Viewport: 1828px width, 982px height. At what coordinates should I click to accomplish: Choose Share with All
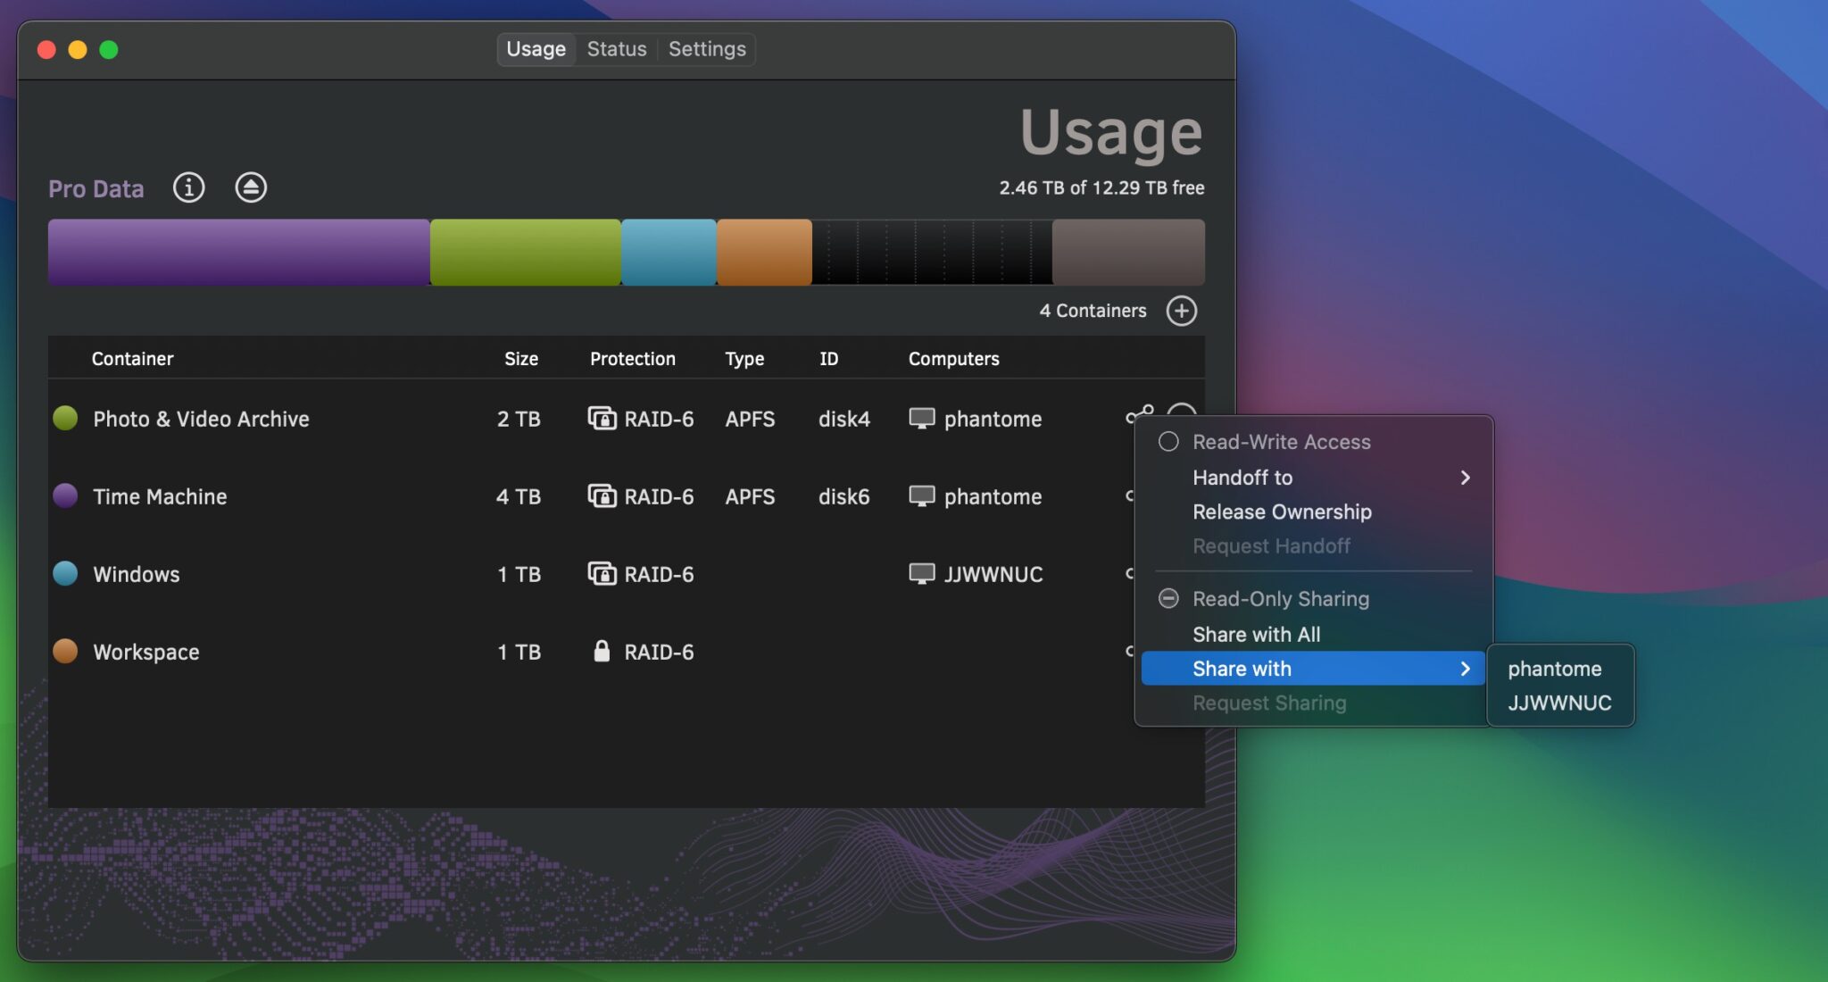click(x=1256, y=634)
